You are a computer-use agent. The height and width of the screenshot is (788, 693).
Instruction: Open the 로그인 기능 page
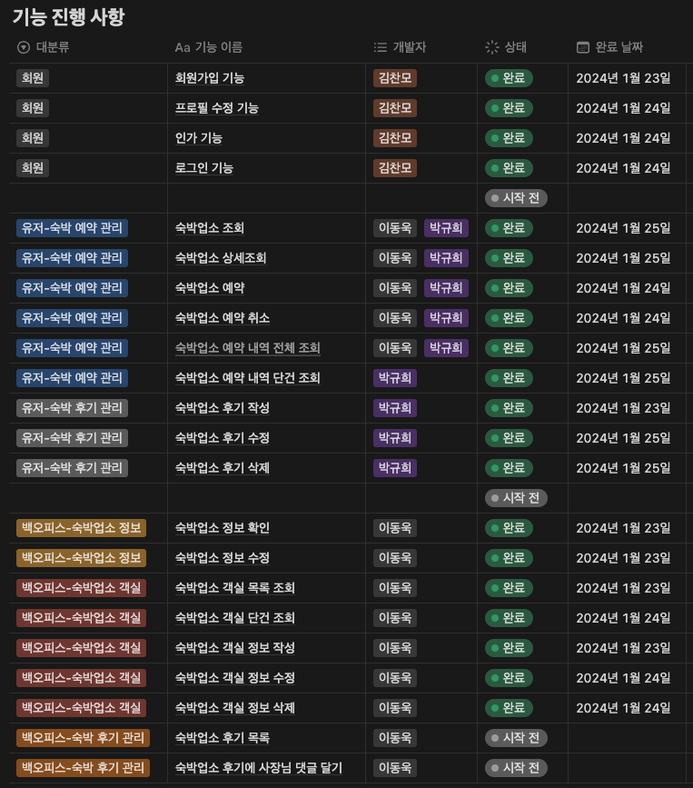pyautogui.click(x=203, y=168)
